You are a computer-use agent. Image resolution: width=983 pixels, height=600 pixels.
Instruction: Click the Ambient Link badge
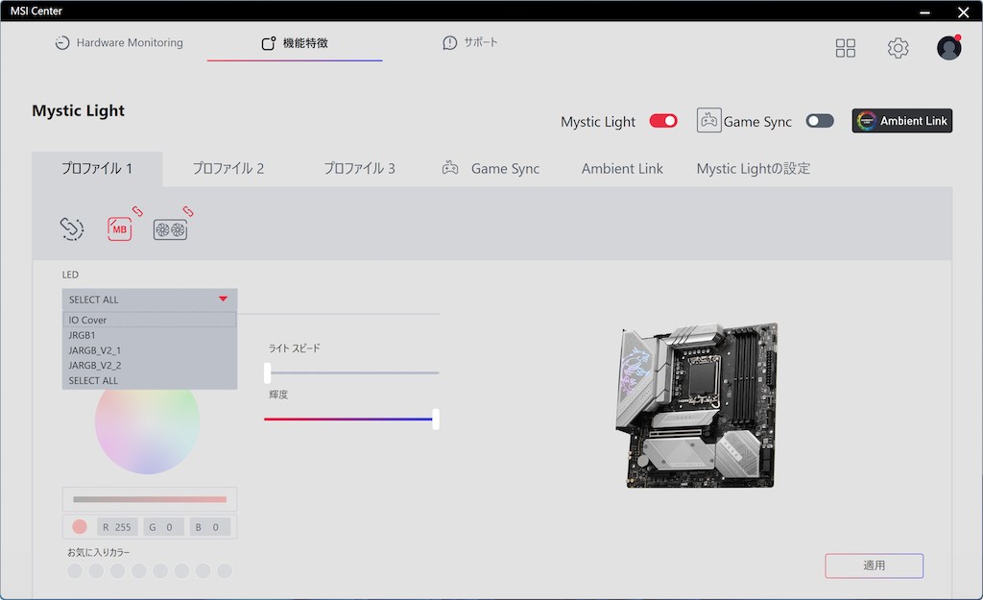point(901,121)
